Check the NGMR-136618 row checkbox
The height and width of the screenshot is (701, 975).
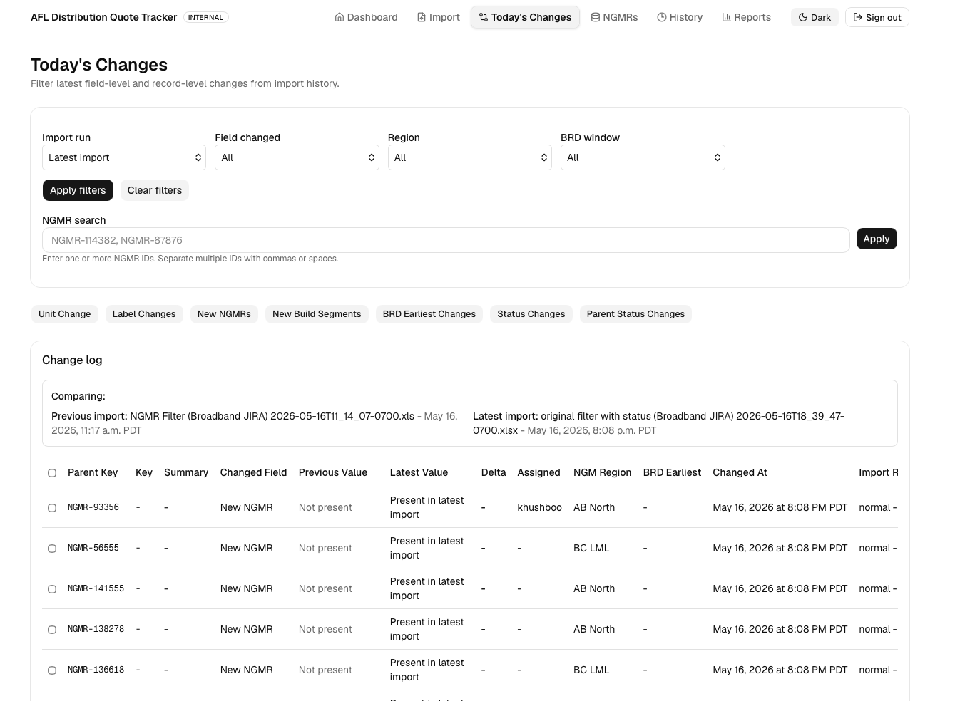coord(52,670)
